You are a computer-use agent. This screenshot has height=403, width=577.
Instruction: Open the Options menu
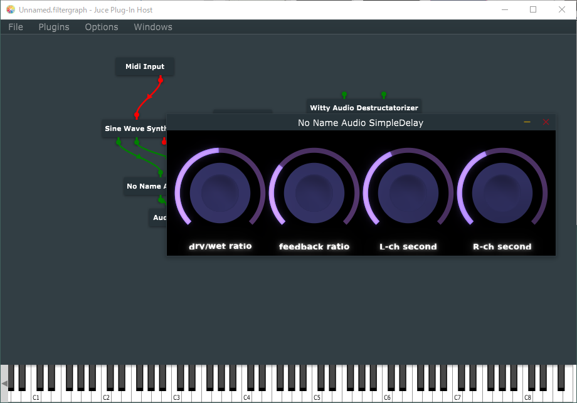click(x=101, y=27)
